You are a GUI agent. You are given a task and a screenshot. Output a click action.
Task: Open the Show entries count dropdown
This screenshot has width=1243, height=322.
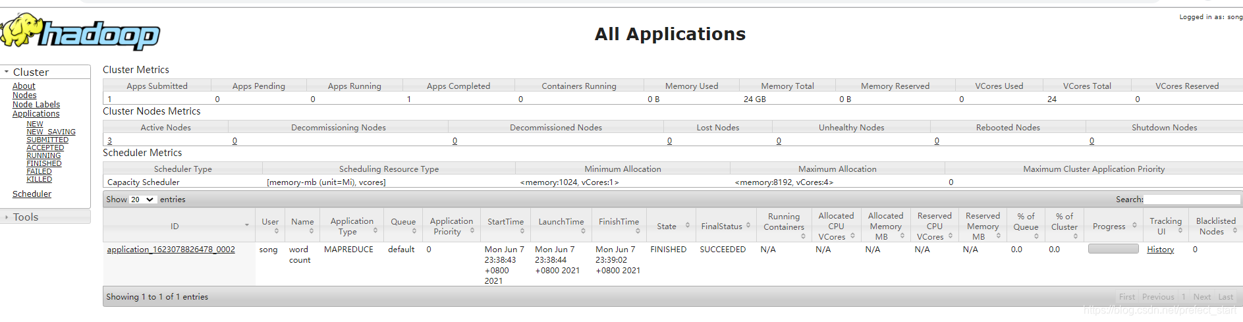tap(143, 200)
